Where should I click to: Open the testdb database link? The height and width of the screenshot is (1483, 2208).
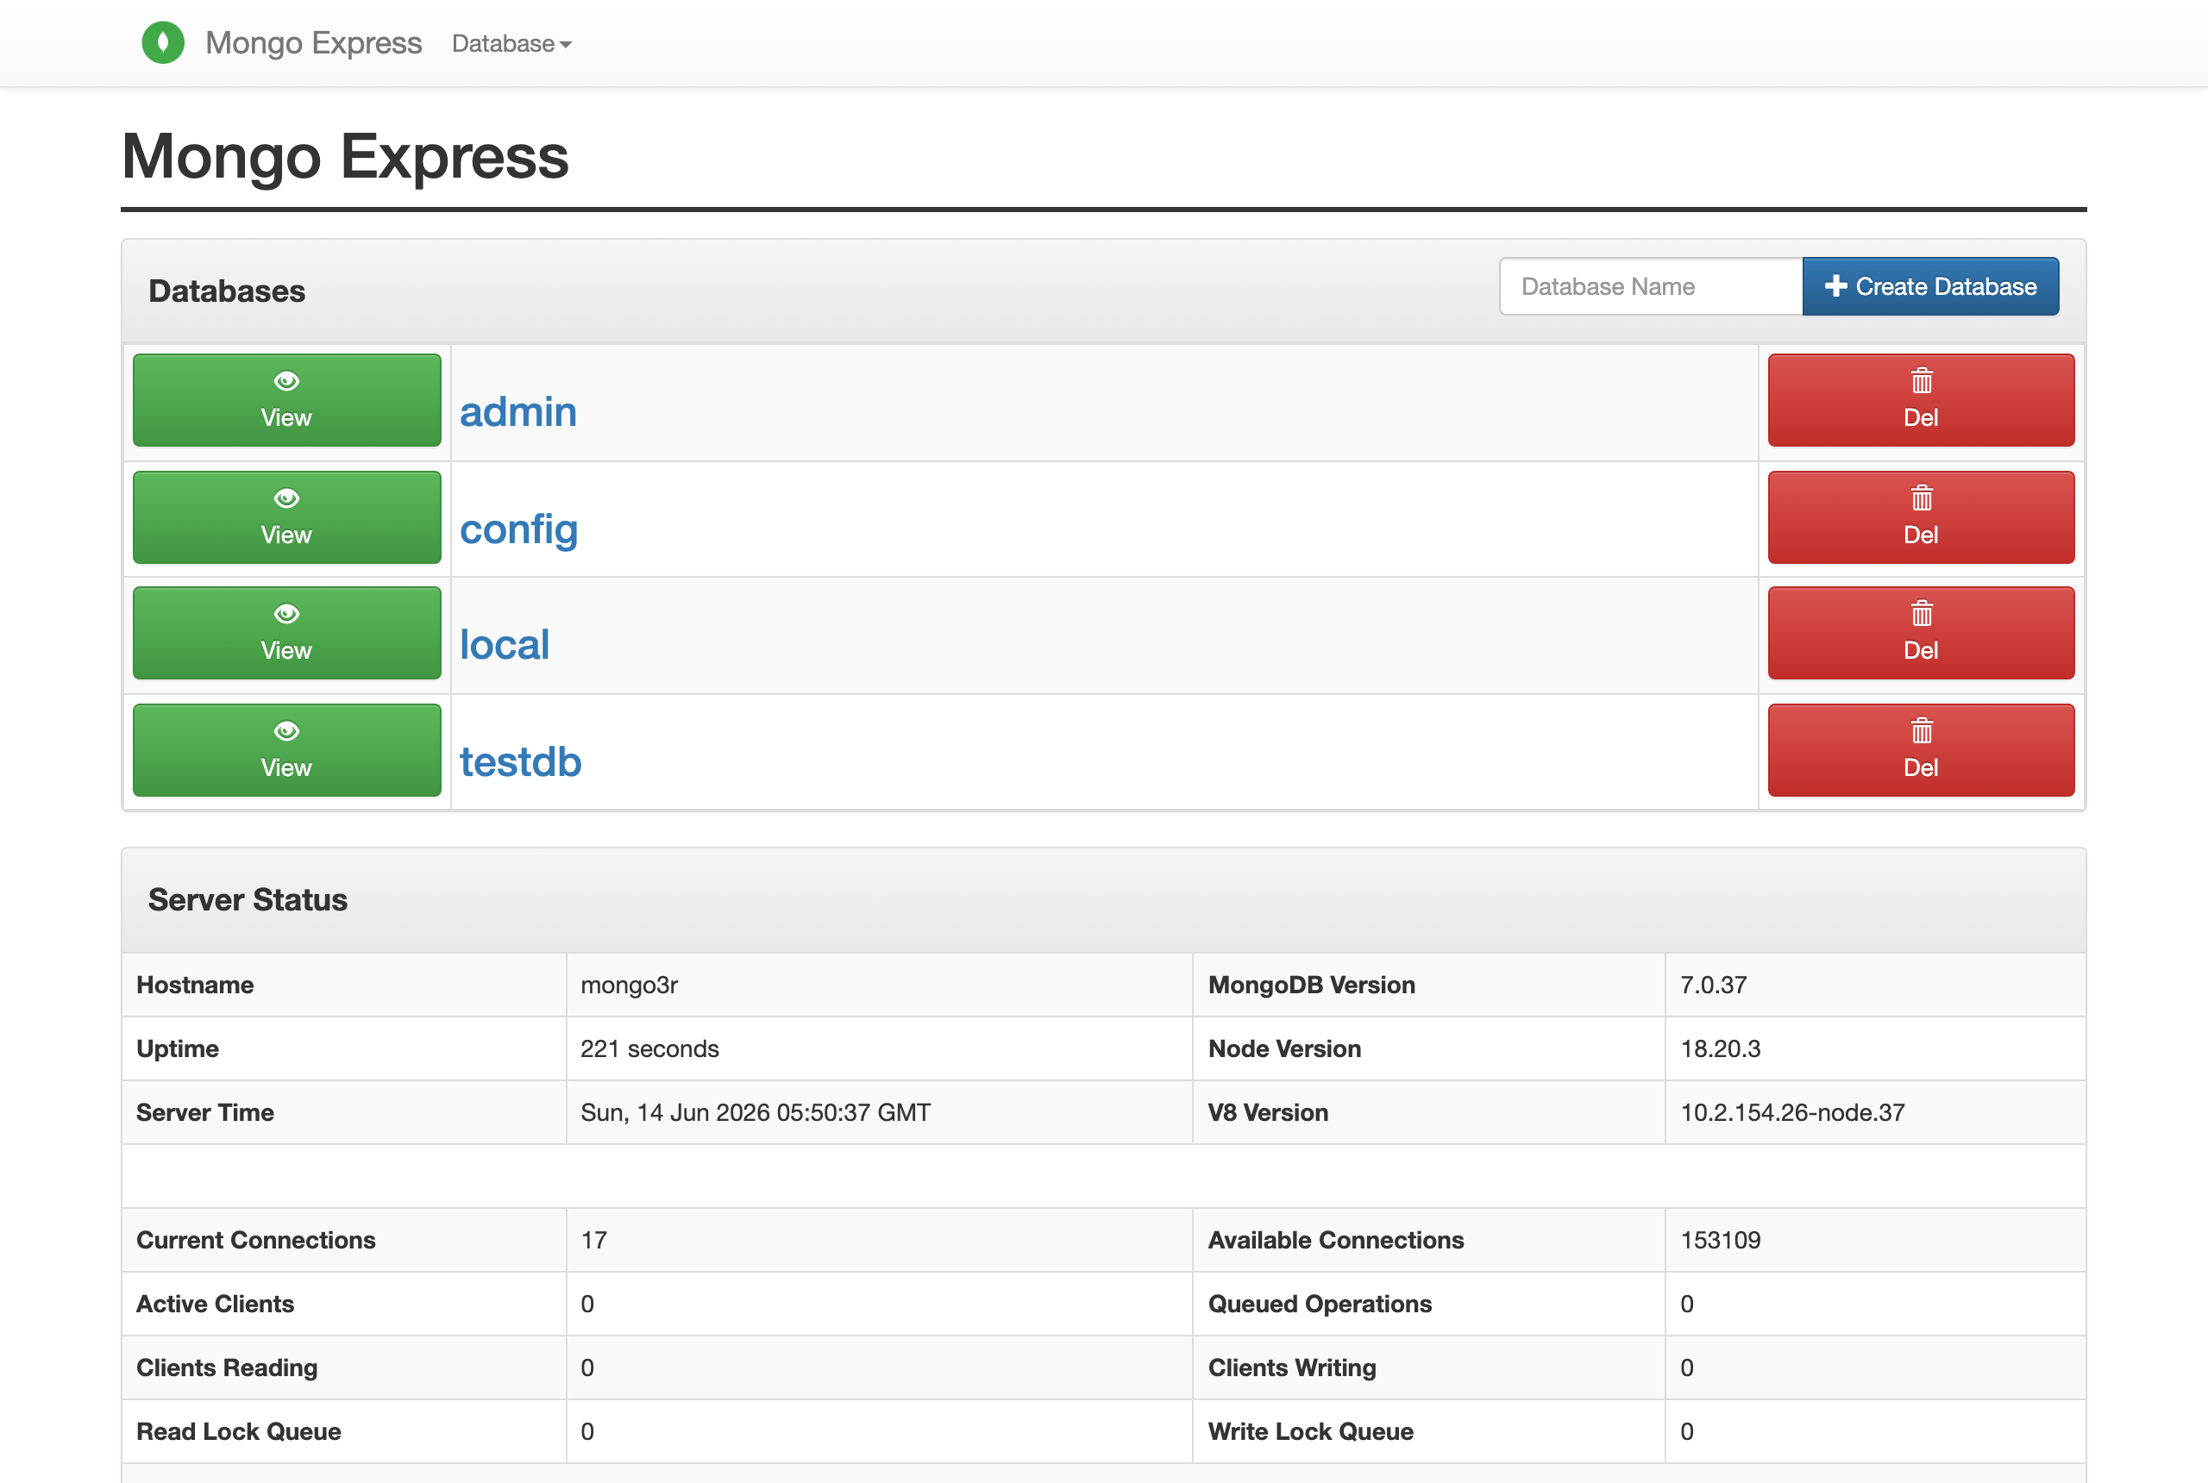pyautogui.click(x=520, y=762)
